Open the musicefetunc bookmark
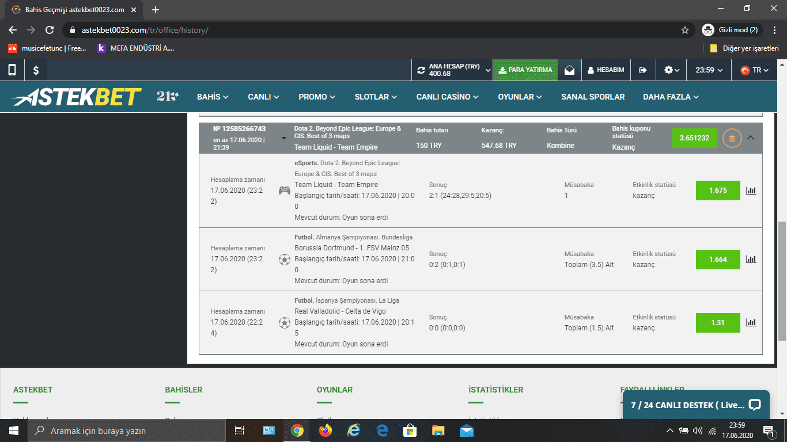Viewport: 787px width, 442px height. coord(47,48)
